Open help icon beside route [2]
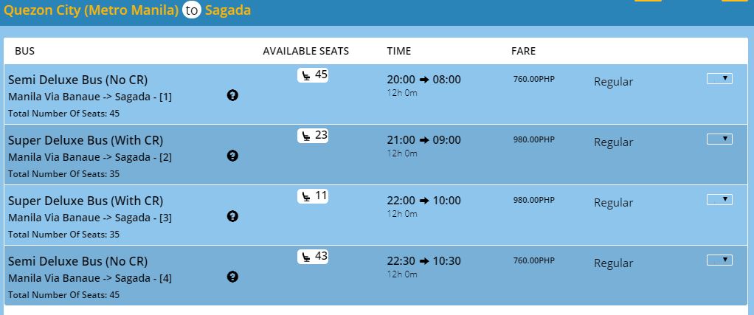 pos(232,156)
